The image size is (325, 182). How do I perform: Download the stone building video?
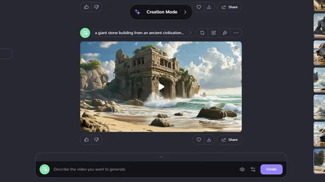pyautogui.click(x=209, y=140)
